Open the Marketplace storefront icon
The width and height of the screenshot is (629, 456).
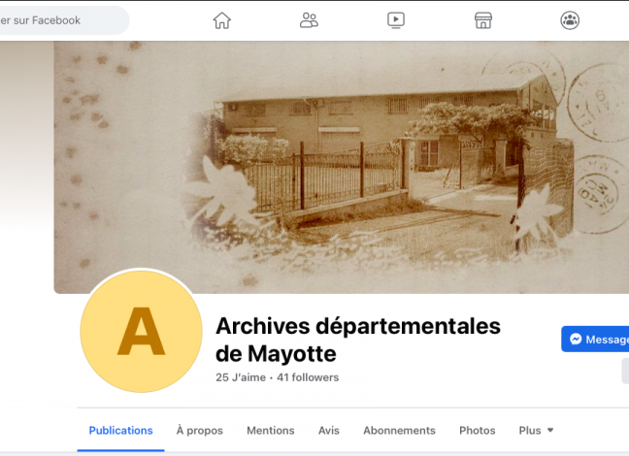[x=483, y=20]
